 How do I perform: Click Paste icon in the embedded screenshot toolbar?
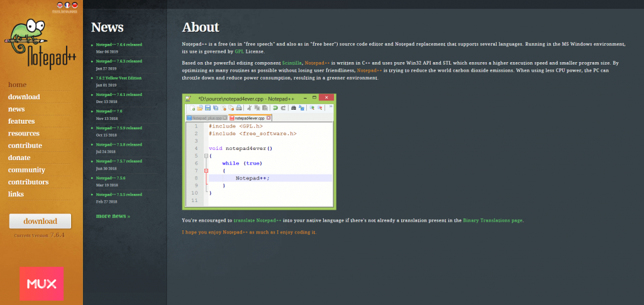coord(265,108)
